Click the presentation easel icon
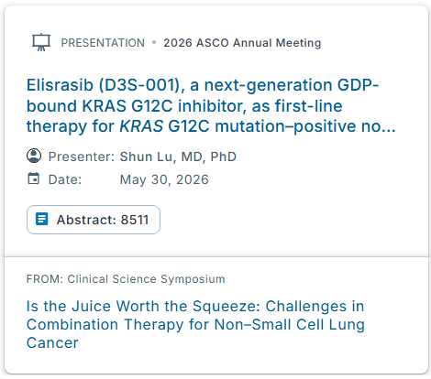 41,42
